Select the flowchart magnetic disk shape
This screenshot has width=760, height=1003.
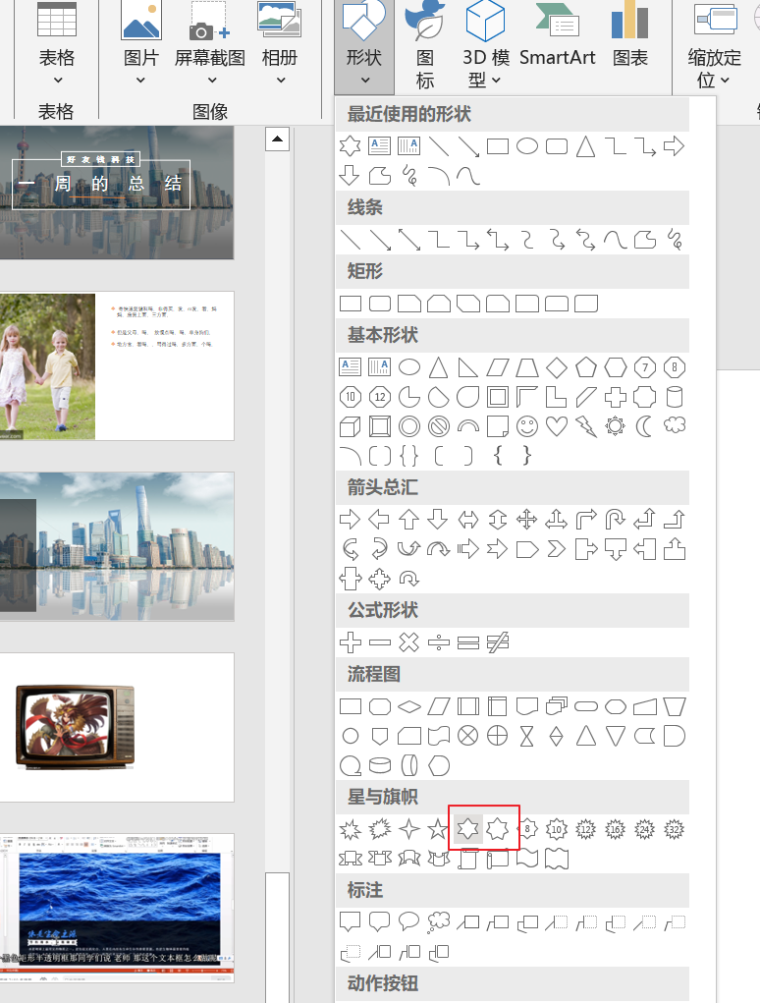(x=380, y=765)
